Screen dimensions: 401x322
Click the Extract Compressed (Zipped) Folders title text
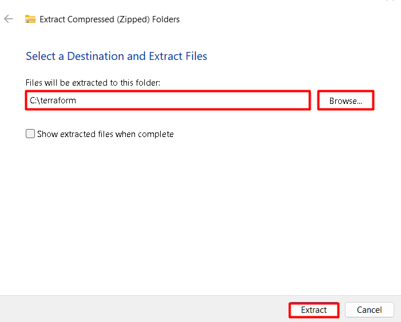tap(109, 19)
